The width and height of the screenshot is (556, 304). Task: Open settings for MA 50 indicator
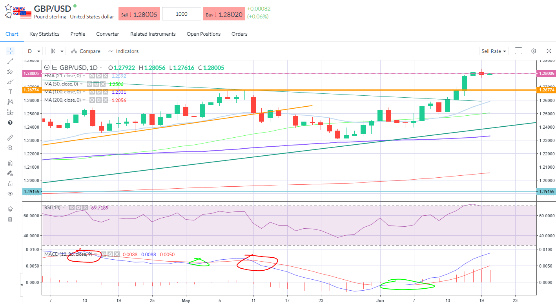pos(96,84)
